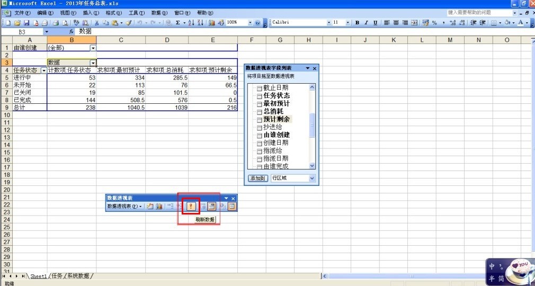
Task: Click the Merge and Center icon
Action: [414, 23]
